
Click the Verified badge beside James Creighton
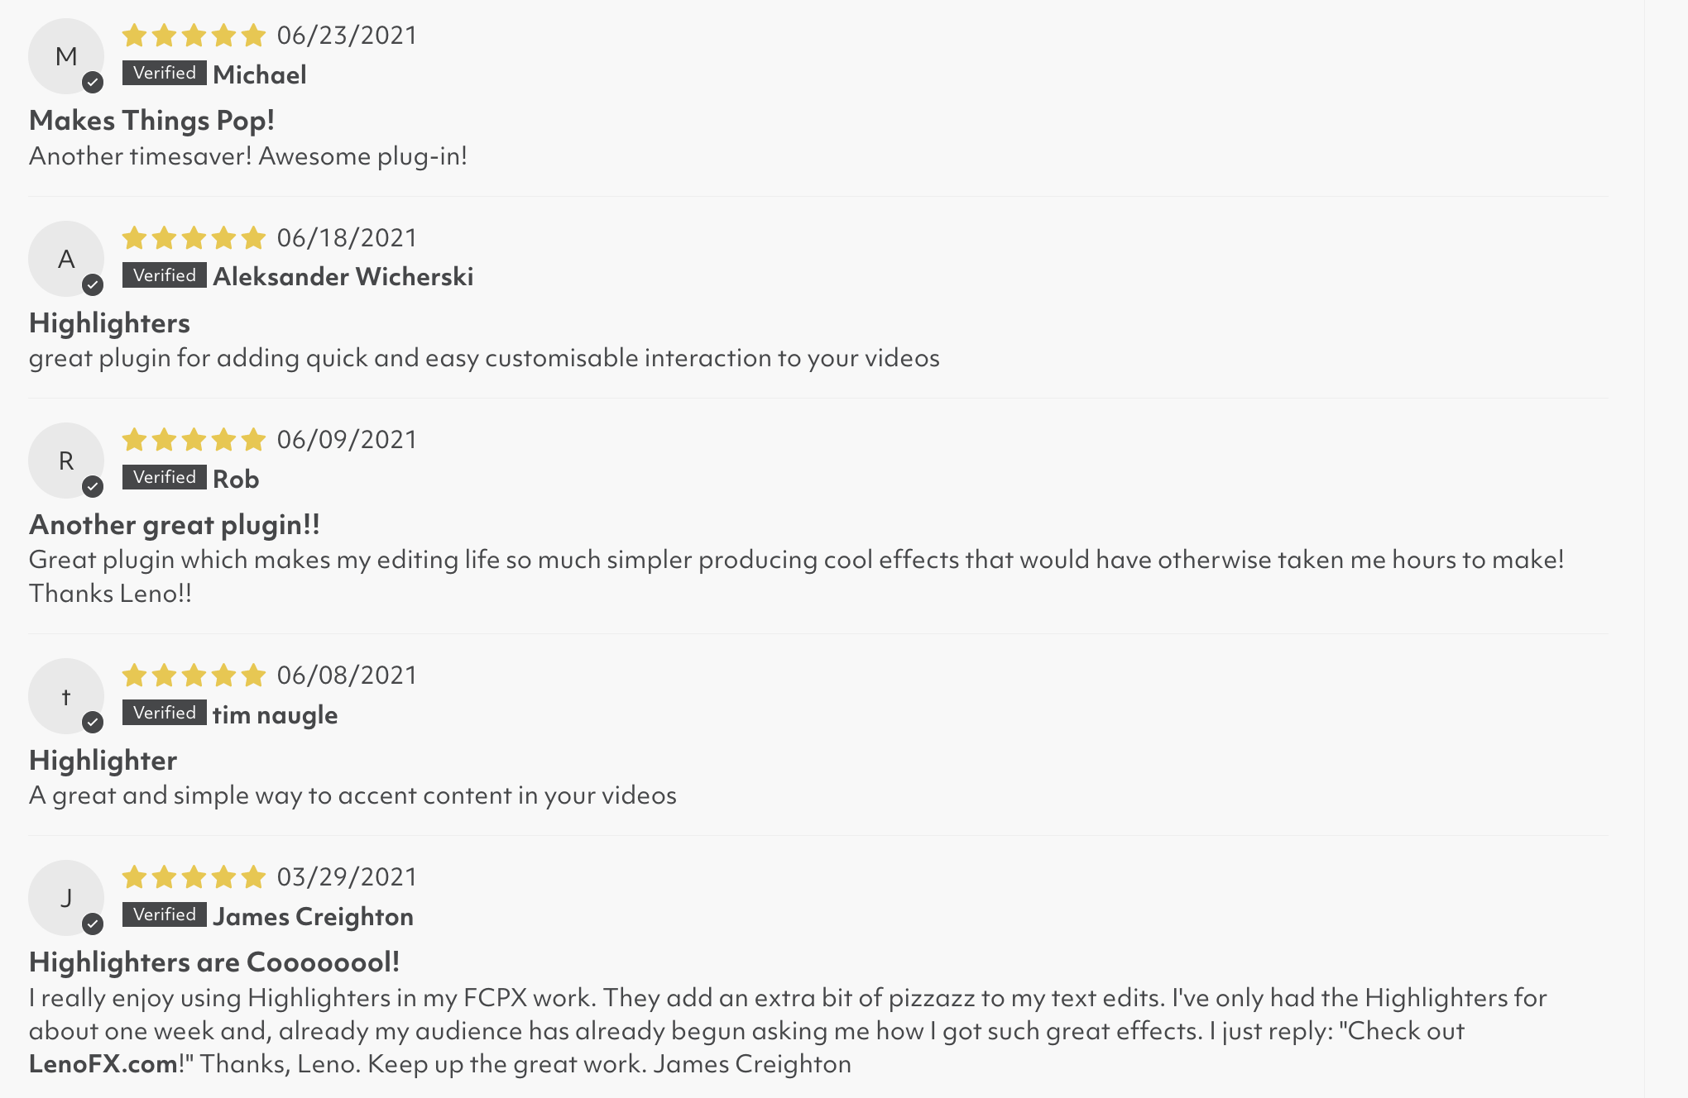point(164,914)
